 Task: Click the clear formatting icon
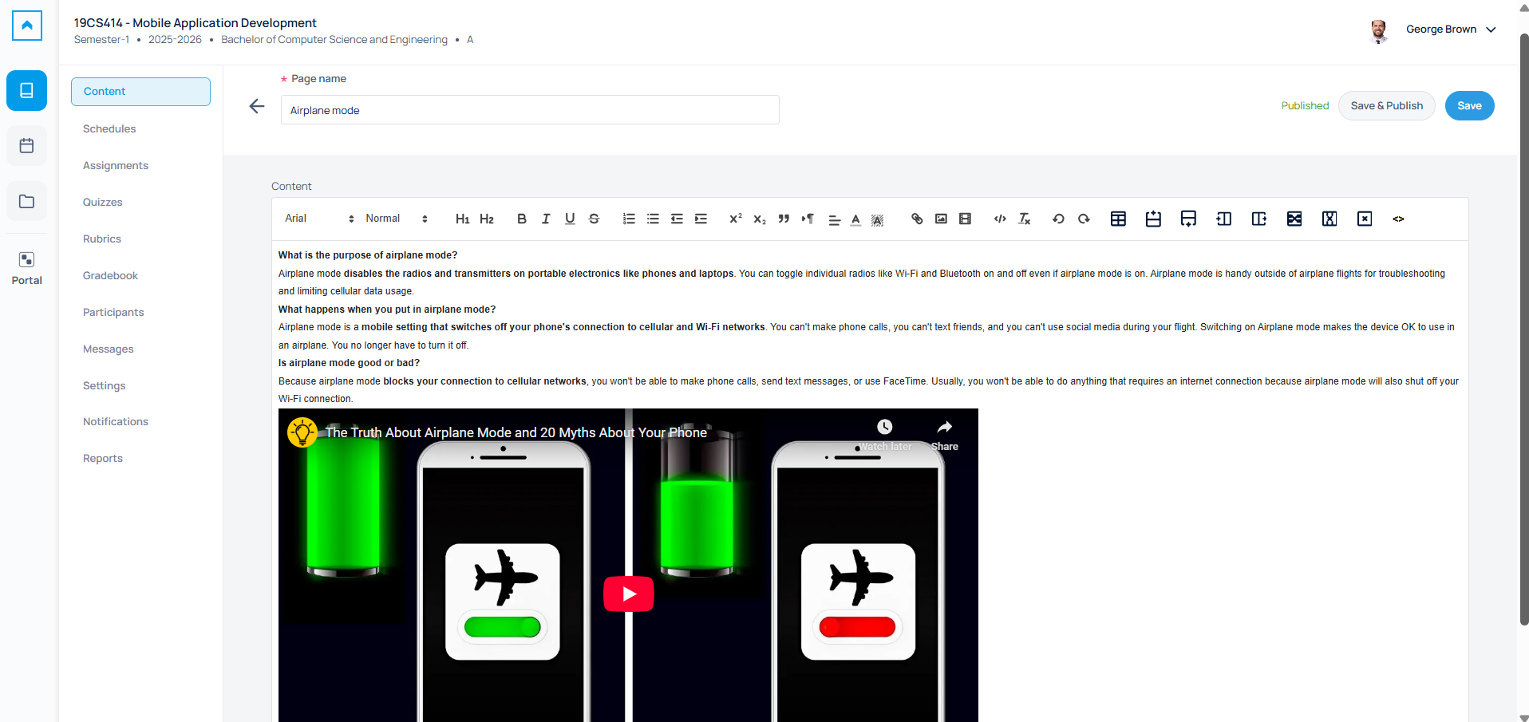[x=1025, y=219]
